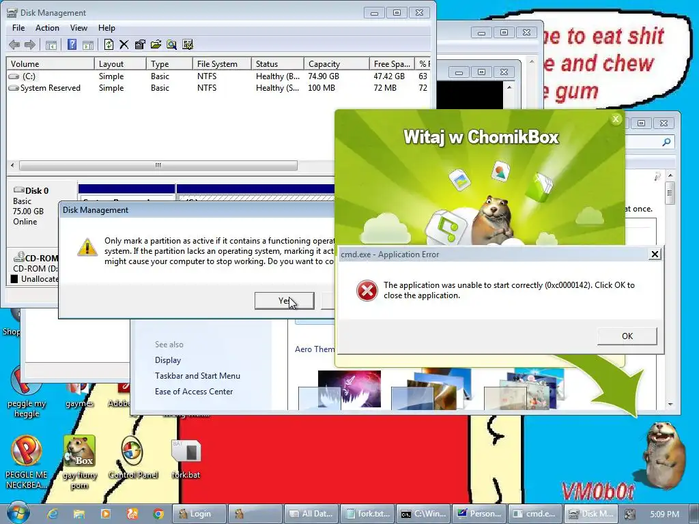Select Disk 0 in the disk pane
The image size is (699, 524).
pos(42,206)
